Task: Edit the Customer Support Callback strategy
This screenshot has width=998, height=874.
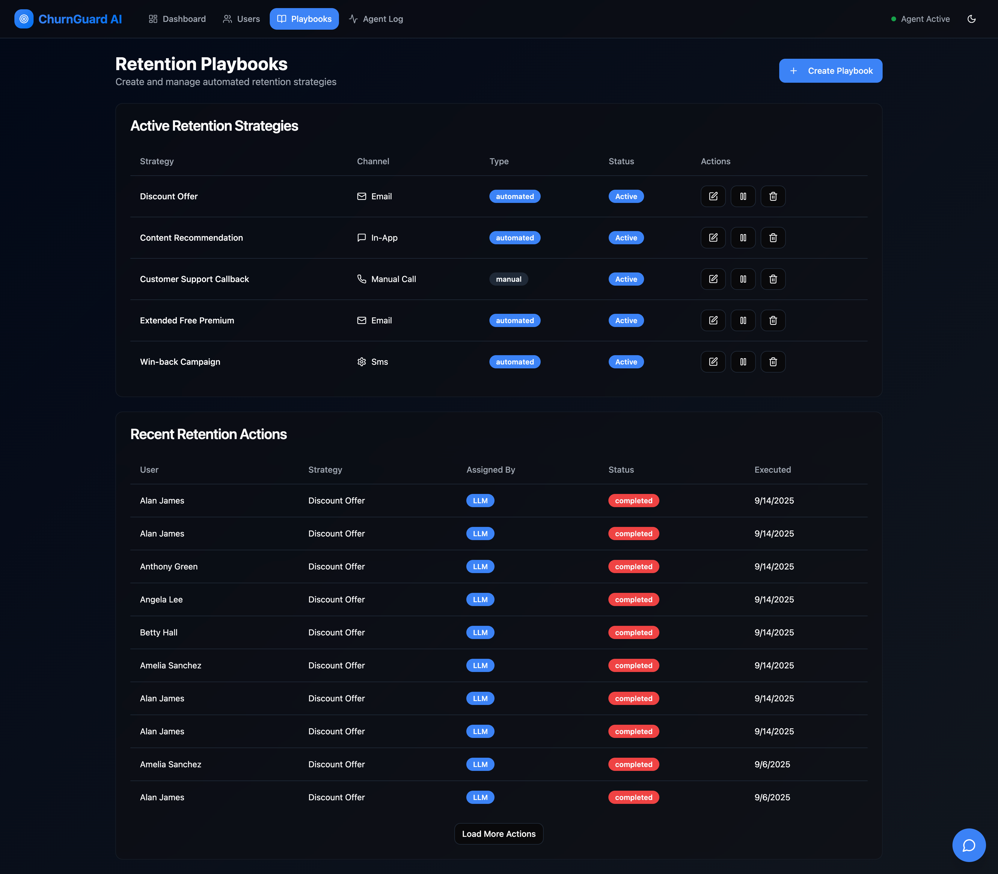Action: point(713,279)
